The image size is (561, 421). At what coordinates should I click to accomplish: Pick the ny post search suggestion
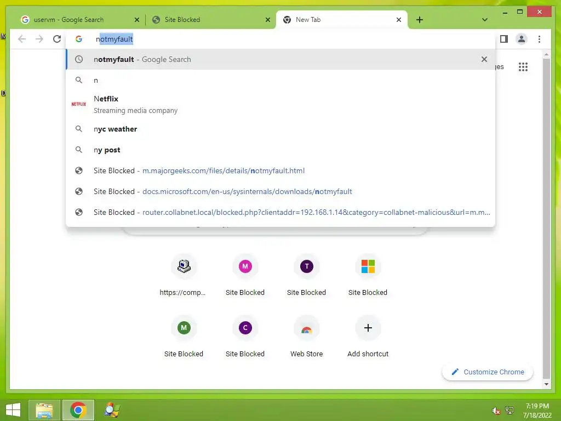click(x=280, y=150)
